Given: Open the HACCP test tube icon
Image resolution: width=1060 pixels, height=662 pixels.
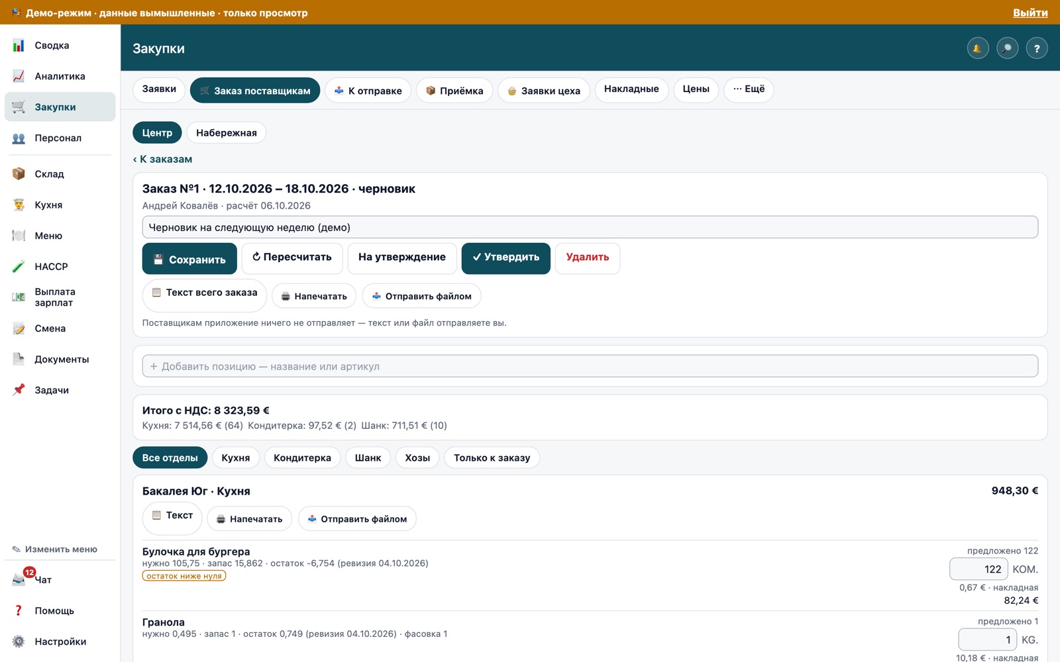Looking at the screenshot, I should click(19, 267).
